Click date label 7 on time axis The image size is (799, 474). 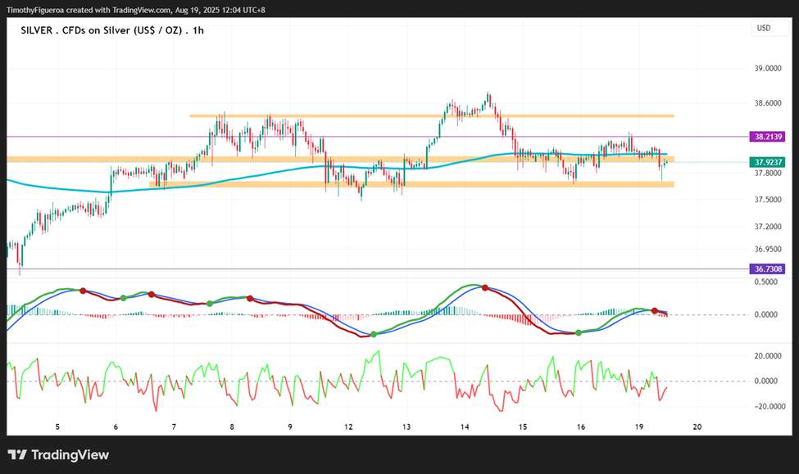(x=174, y=427)
